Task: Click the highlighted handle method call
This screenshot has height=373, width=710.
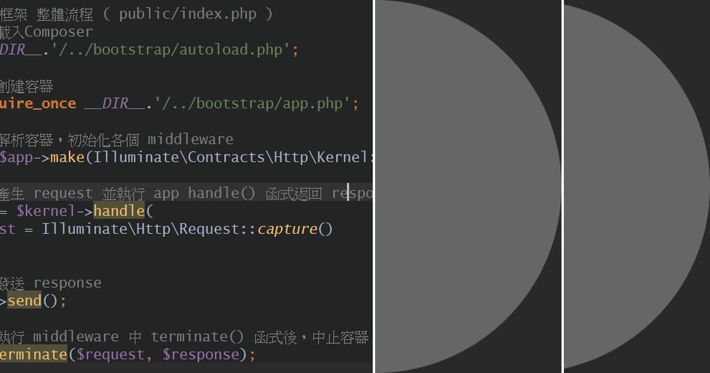Action: coord(120,211)
